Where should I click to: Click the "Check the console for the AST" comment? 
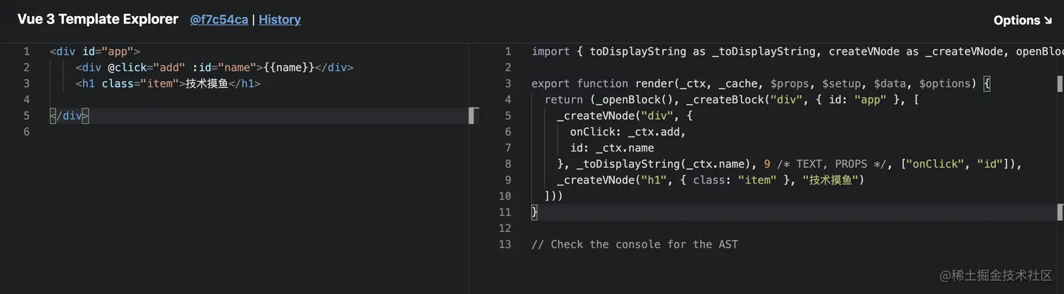tap(635, 245)
